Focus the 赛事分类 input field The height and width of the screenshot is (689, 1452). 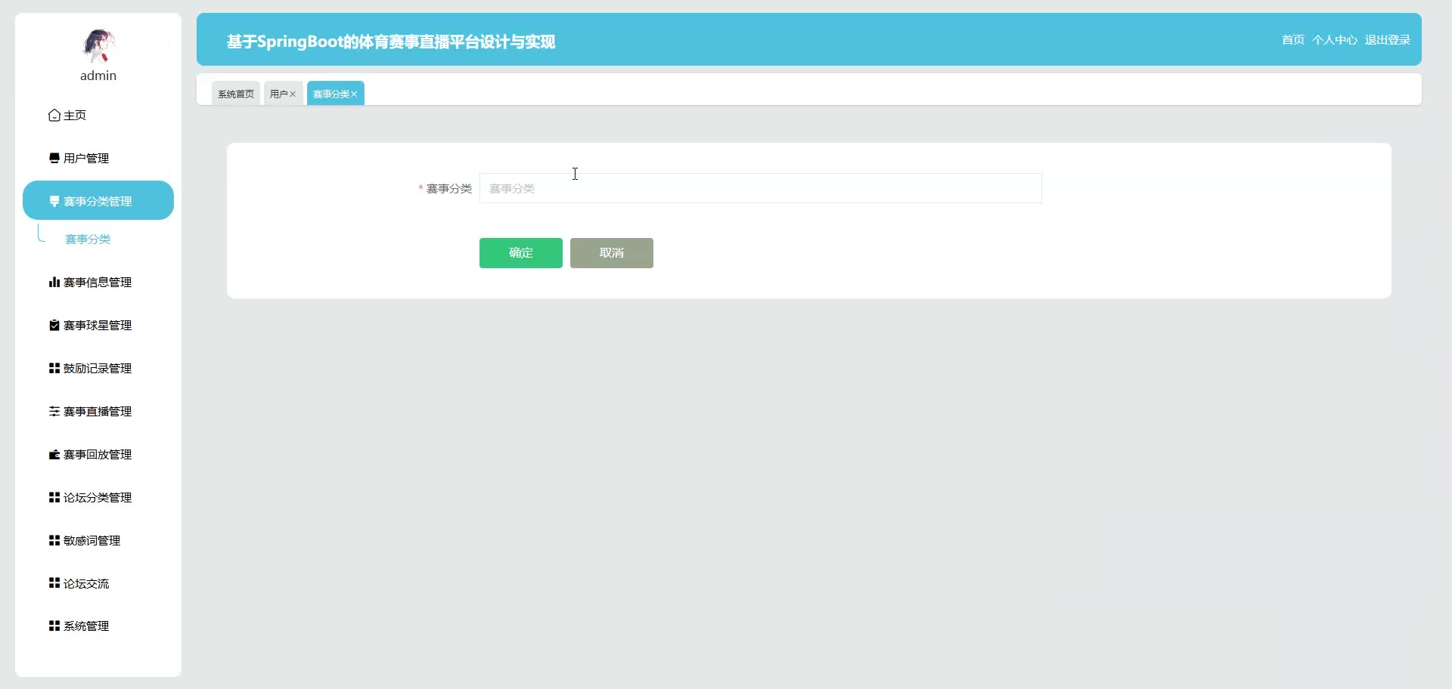pyautogui.click(x=761, y=188)
